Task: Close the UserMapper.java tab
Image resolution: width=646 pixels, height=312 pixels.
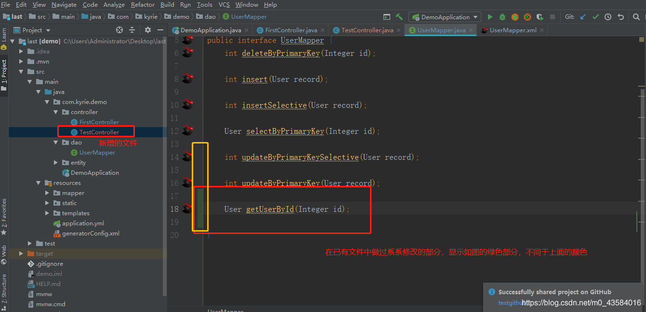Action: click(x=471, y=30)
